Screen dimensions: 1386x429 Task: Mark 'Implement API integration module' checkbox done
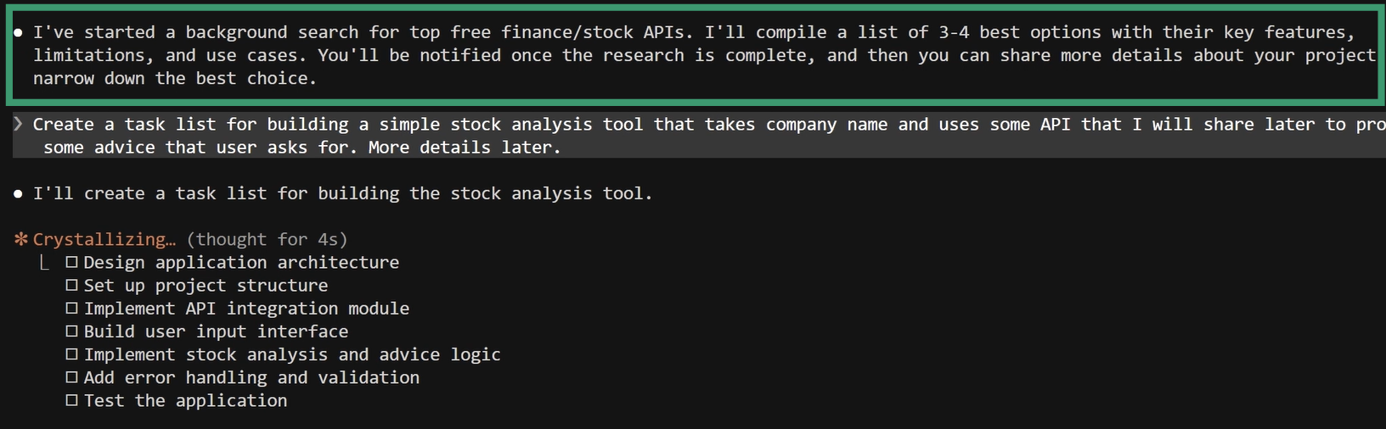click(72, 309)
